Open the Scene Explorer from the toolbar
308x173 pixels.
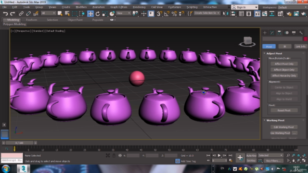(242, 13)
